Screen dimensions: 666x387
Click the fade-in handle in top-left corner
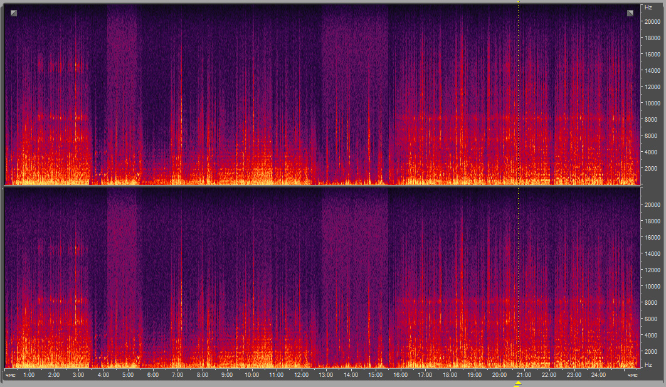[x=14, y=13]
